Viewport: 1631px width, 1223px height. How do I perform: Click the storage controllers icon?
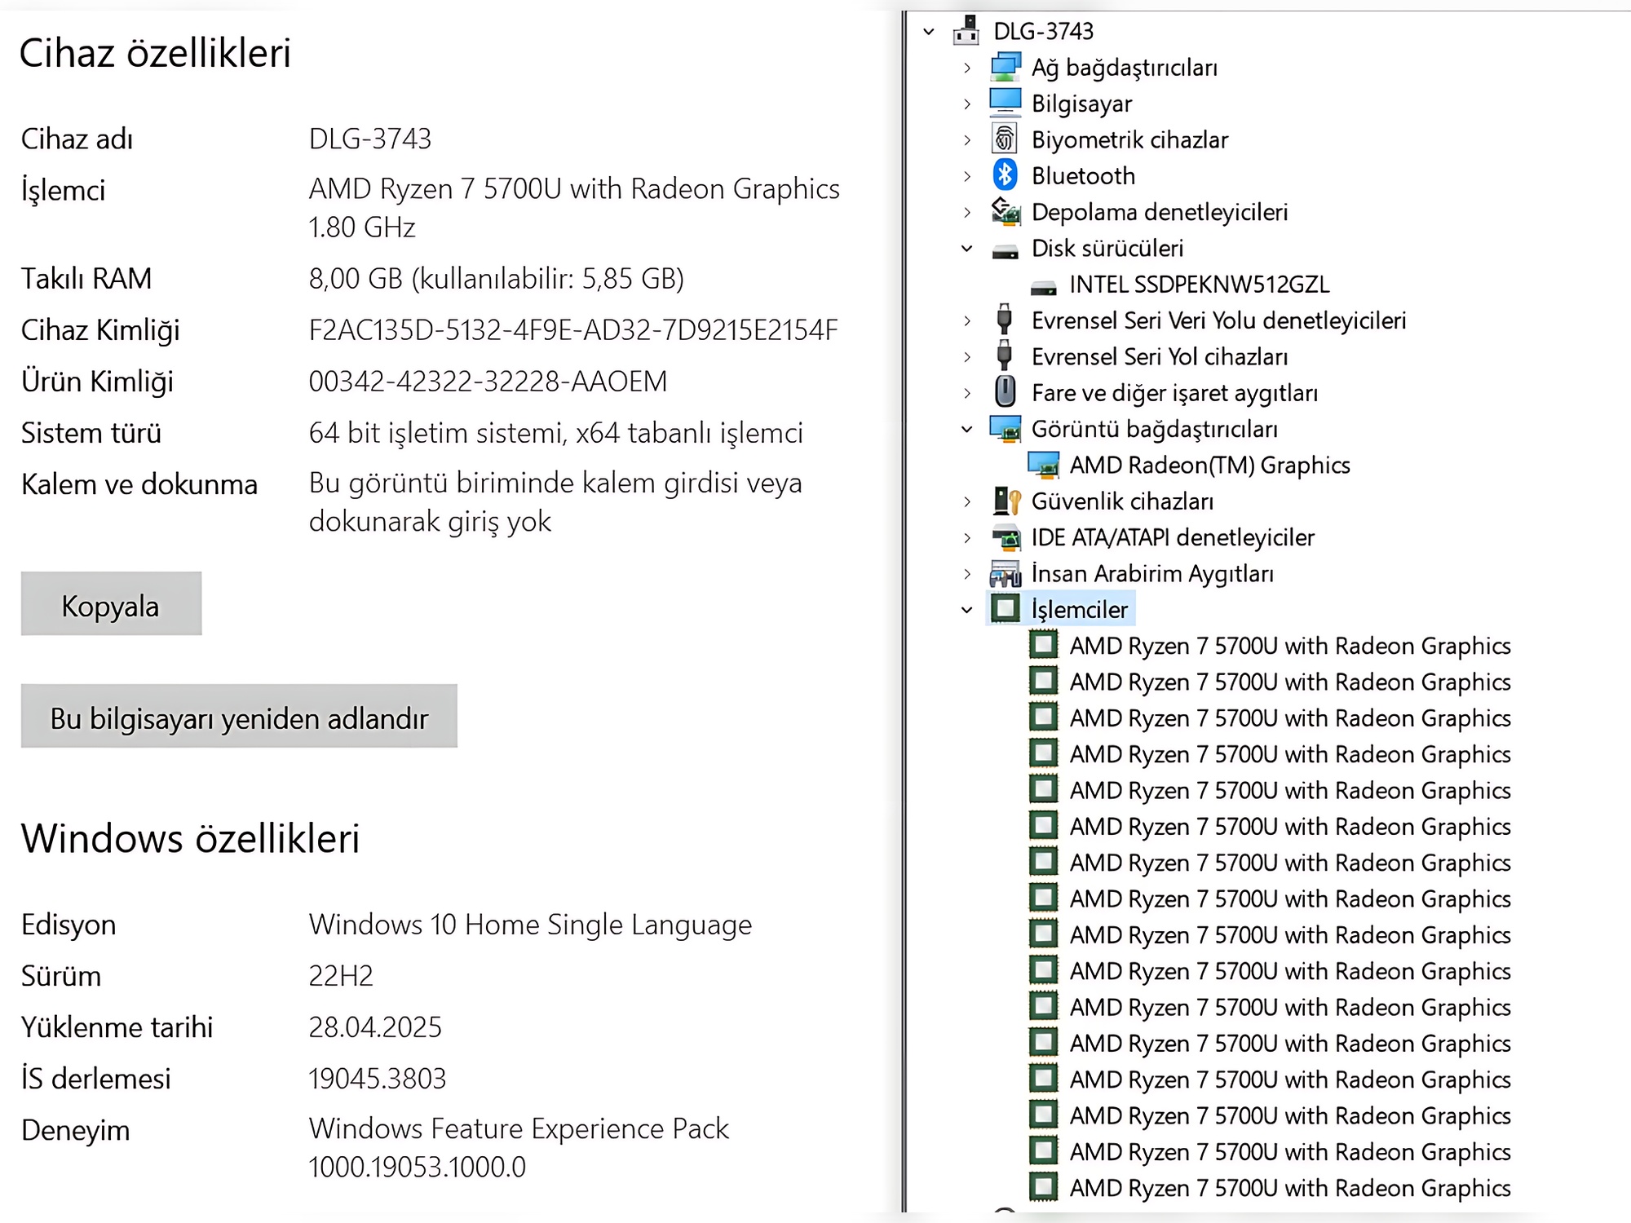(1006, 211)
